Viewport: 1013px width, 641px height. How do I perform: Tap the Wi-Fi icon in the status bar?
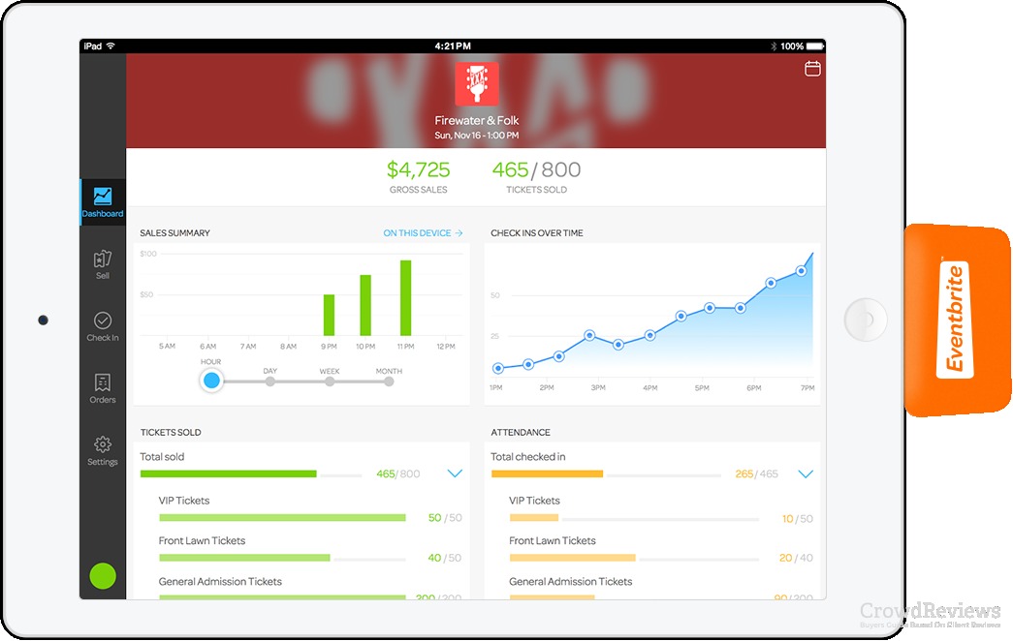click(x=110, y=45)
